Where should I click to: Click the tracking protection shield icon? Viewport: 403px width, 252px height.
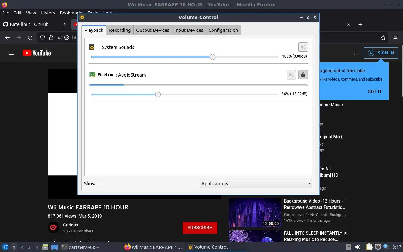pyautogui.click(x=42, y=37)
